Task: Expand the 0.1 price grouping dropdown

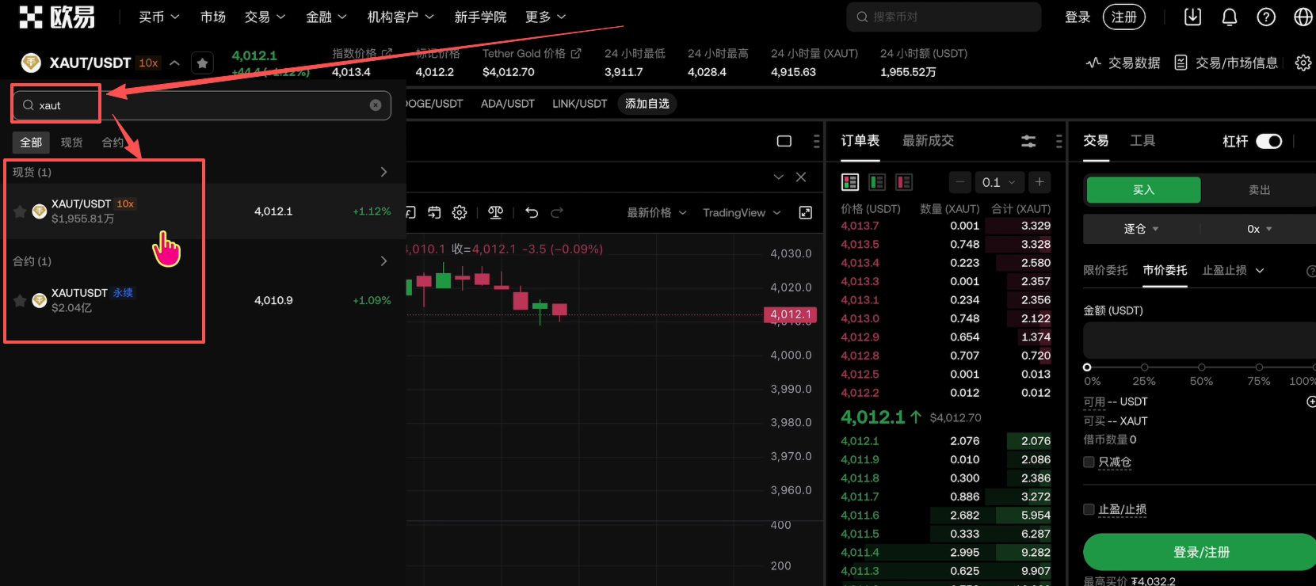Action: click(997, 182)
